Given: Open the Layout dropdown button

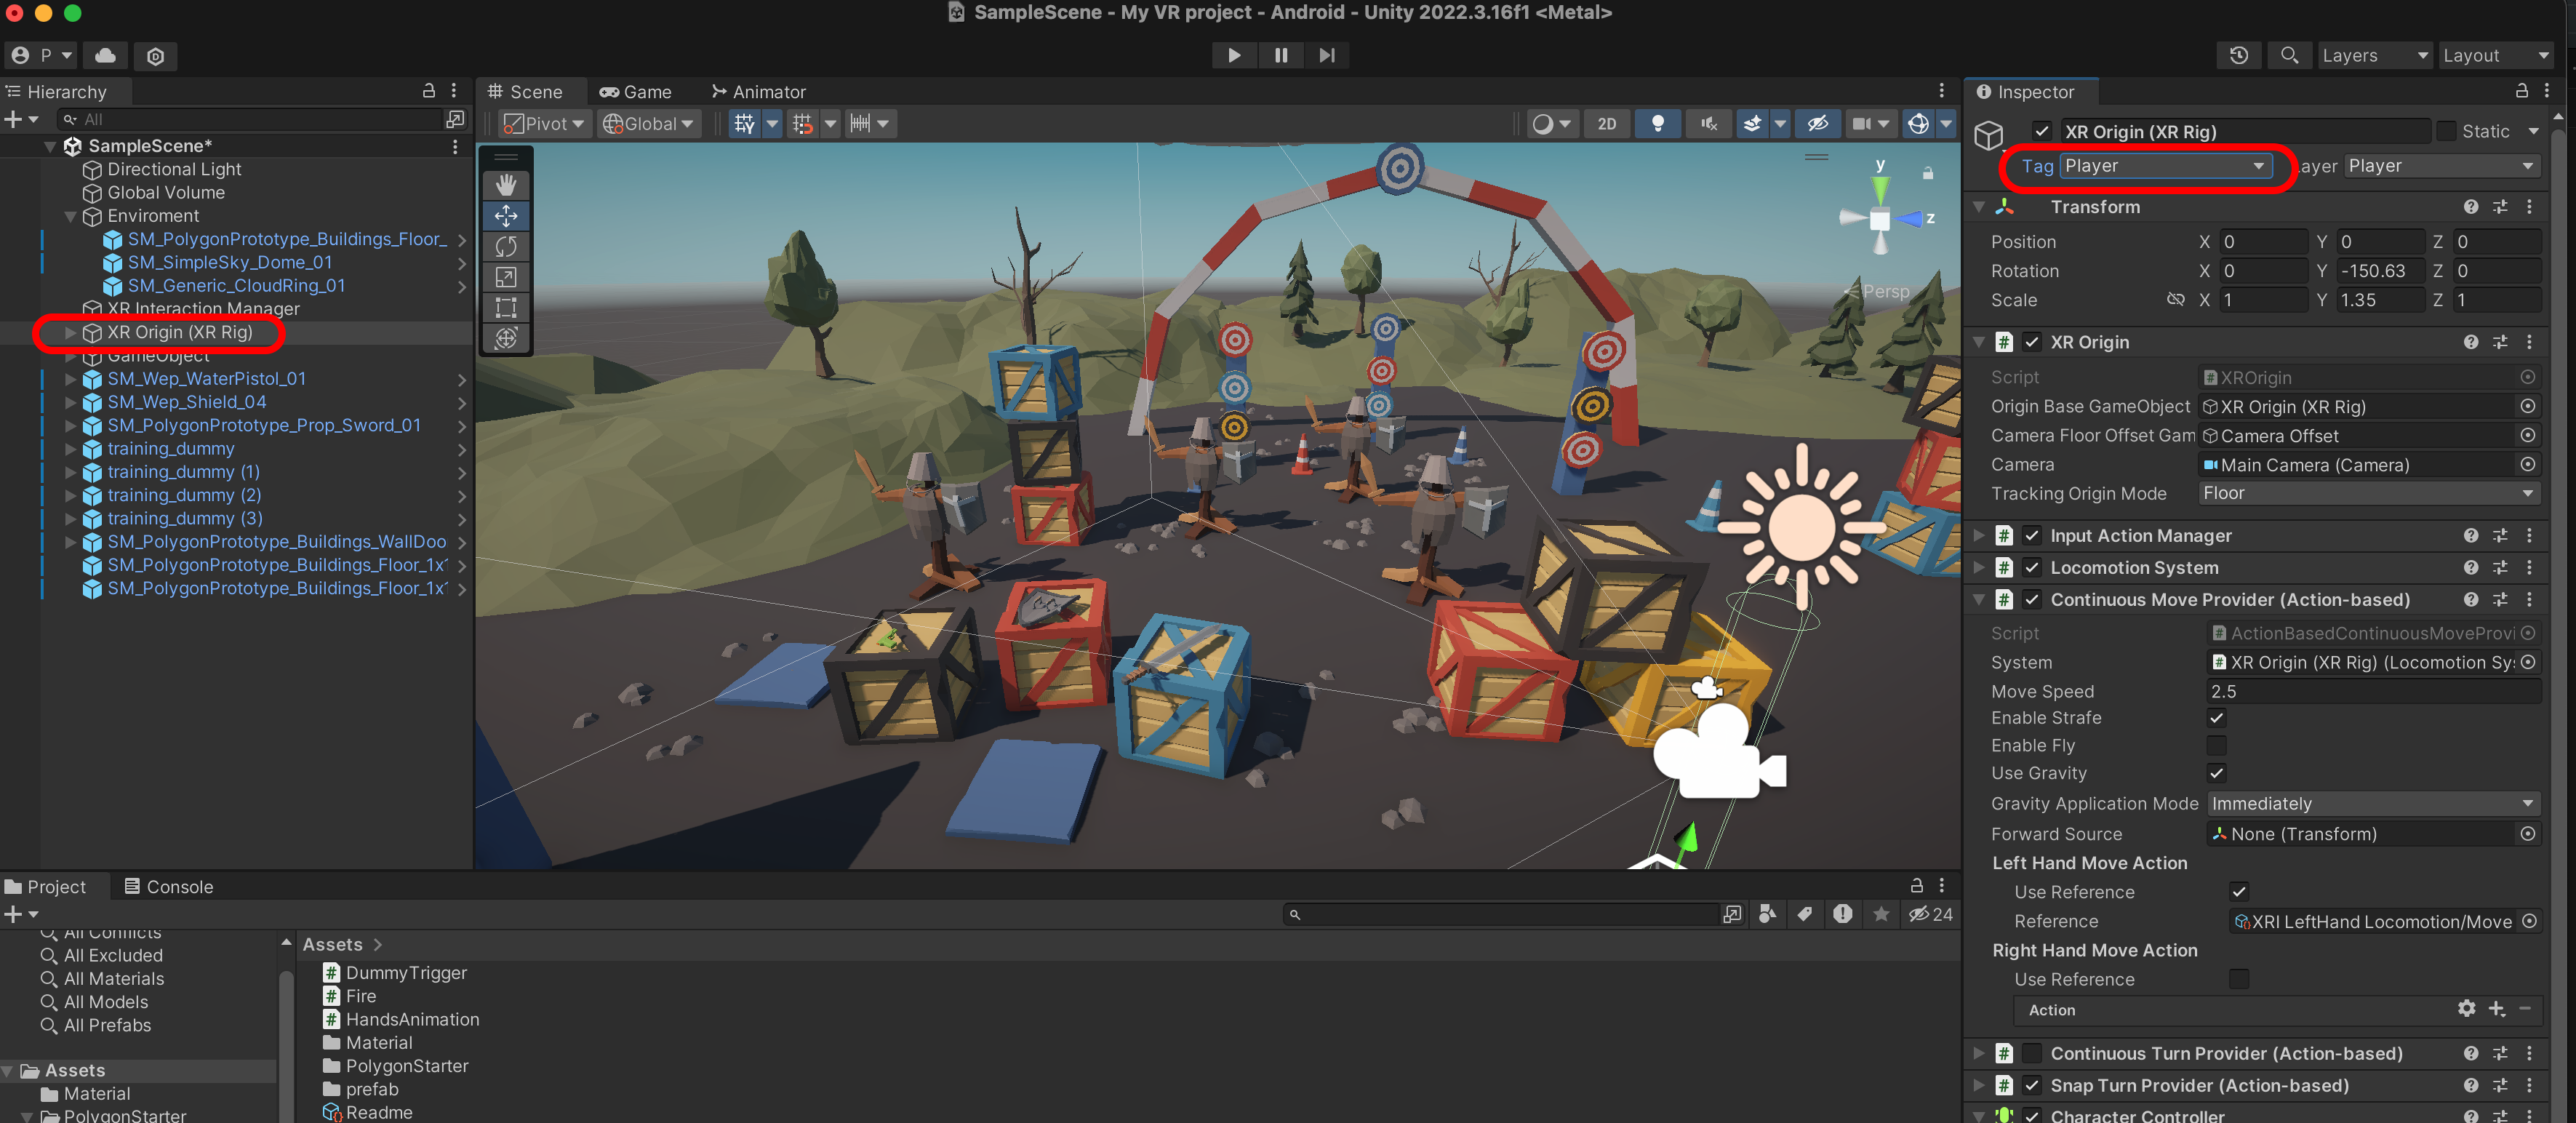Looking at the screenshot, I should click(2494, 55).
